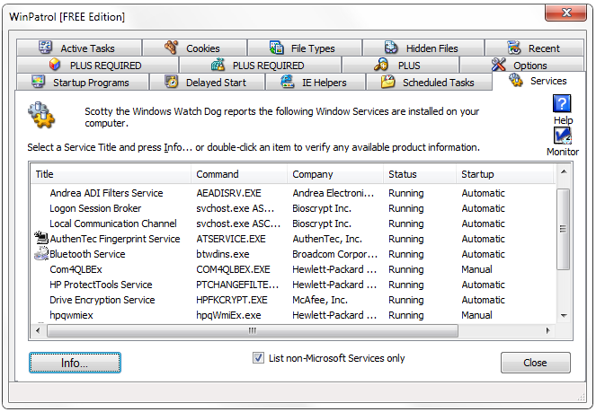Sort by the Startup column header
Image resolution: width=596 pixels, height=412 pixels.
(x=505, y=174)
